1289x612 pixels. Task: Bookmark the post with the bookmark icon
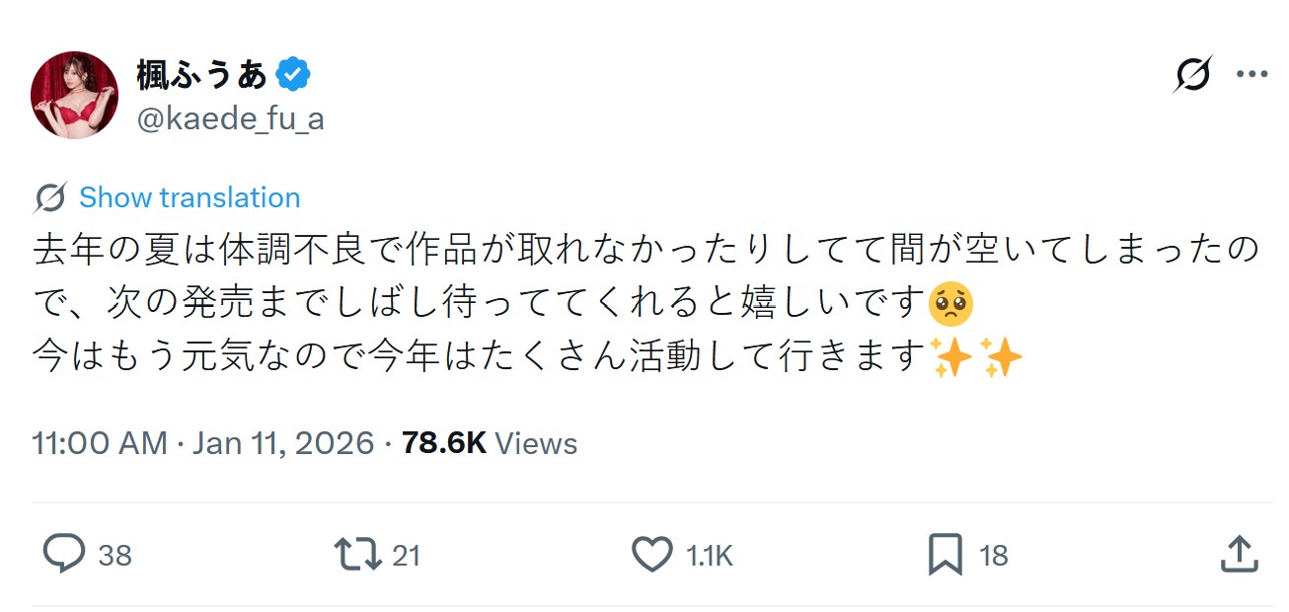click(945, 555)
